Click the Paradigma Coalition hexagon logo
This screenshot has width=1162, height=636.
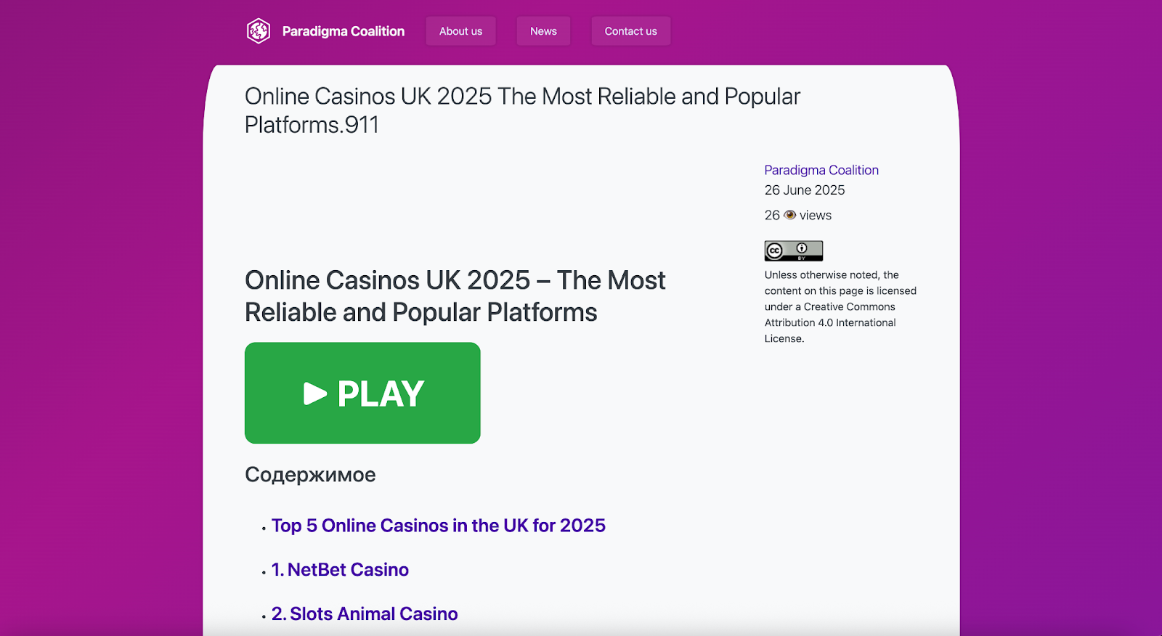(259, 31)
